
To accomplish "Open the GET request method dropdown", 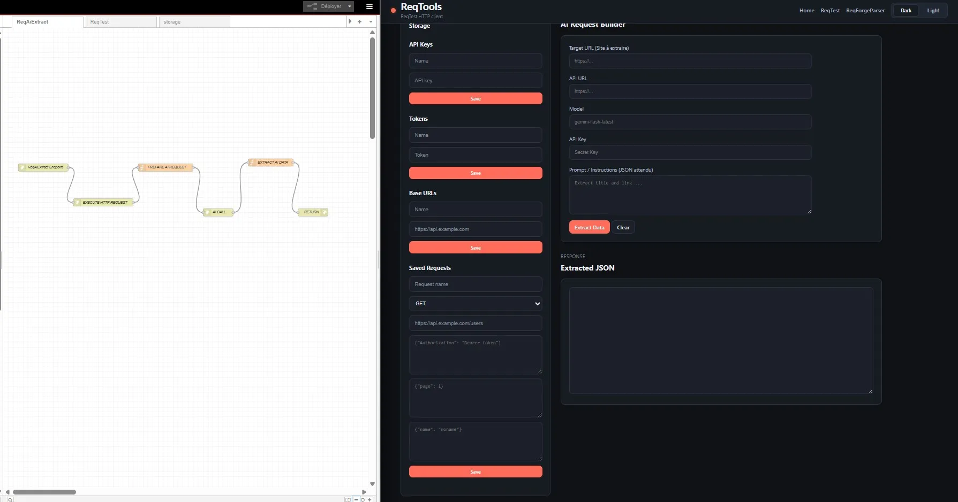I will (475, 303).
